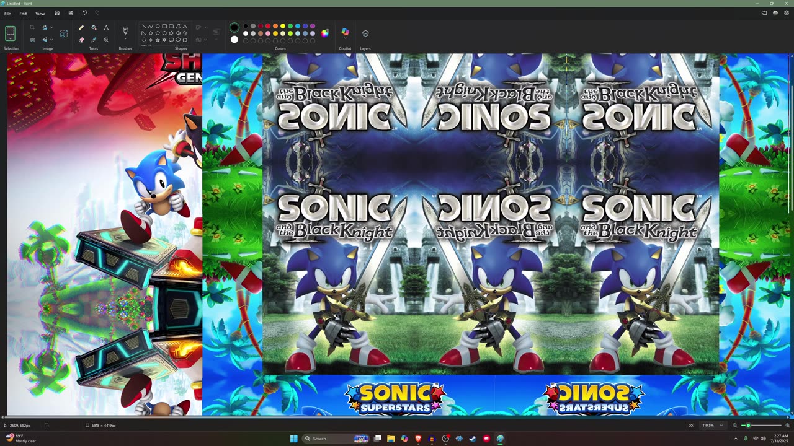Image resolution: width=794 pixels, height=446 pixels.
Task: Select the five-point star shape
Action: pyautogui.click(x=158, y=40)
